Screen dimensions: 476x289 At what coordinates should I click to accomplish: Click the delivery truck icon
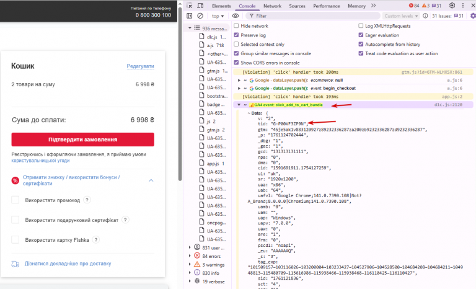(15, 264)
